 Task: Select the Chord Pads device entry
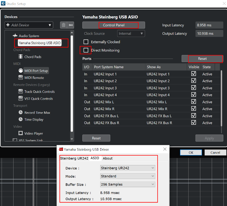pos(33,57)
